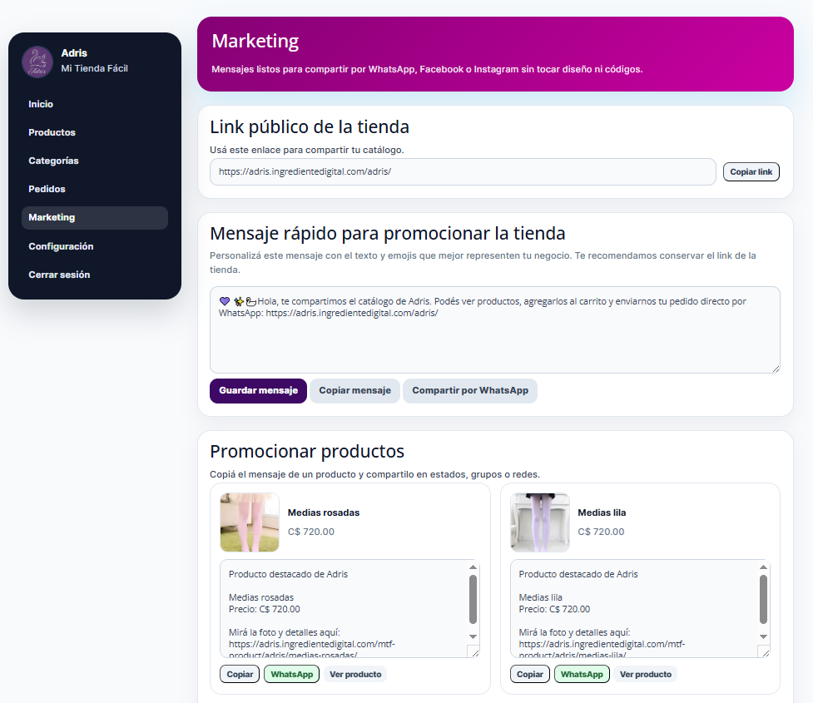The width and height of the screenshot is (813, 703).
Task: Click WhatsApp under Medias lila
Action: click(x=582, y=675)
